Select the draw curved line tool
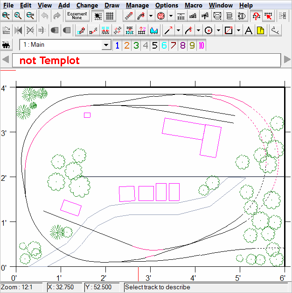292x293 pixels. [188, 30]
